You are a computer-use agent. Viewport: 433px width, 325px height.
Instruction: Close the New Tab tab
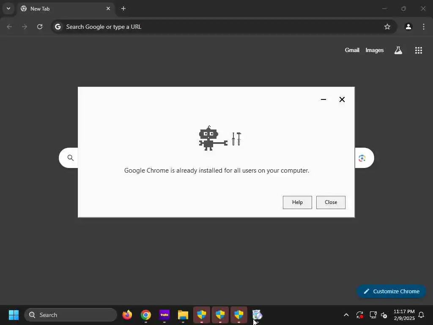(108, 8)
